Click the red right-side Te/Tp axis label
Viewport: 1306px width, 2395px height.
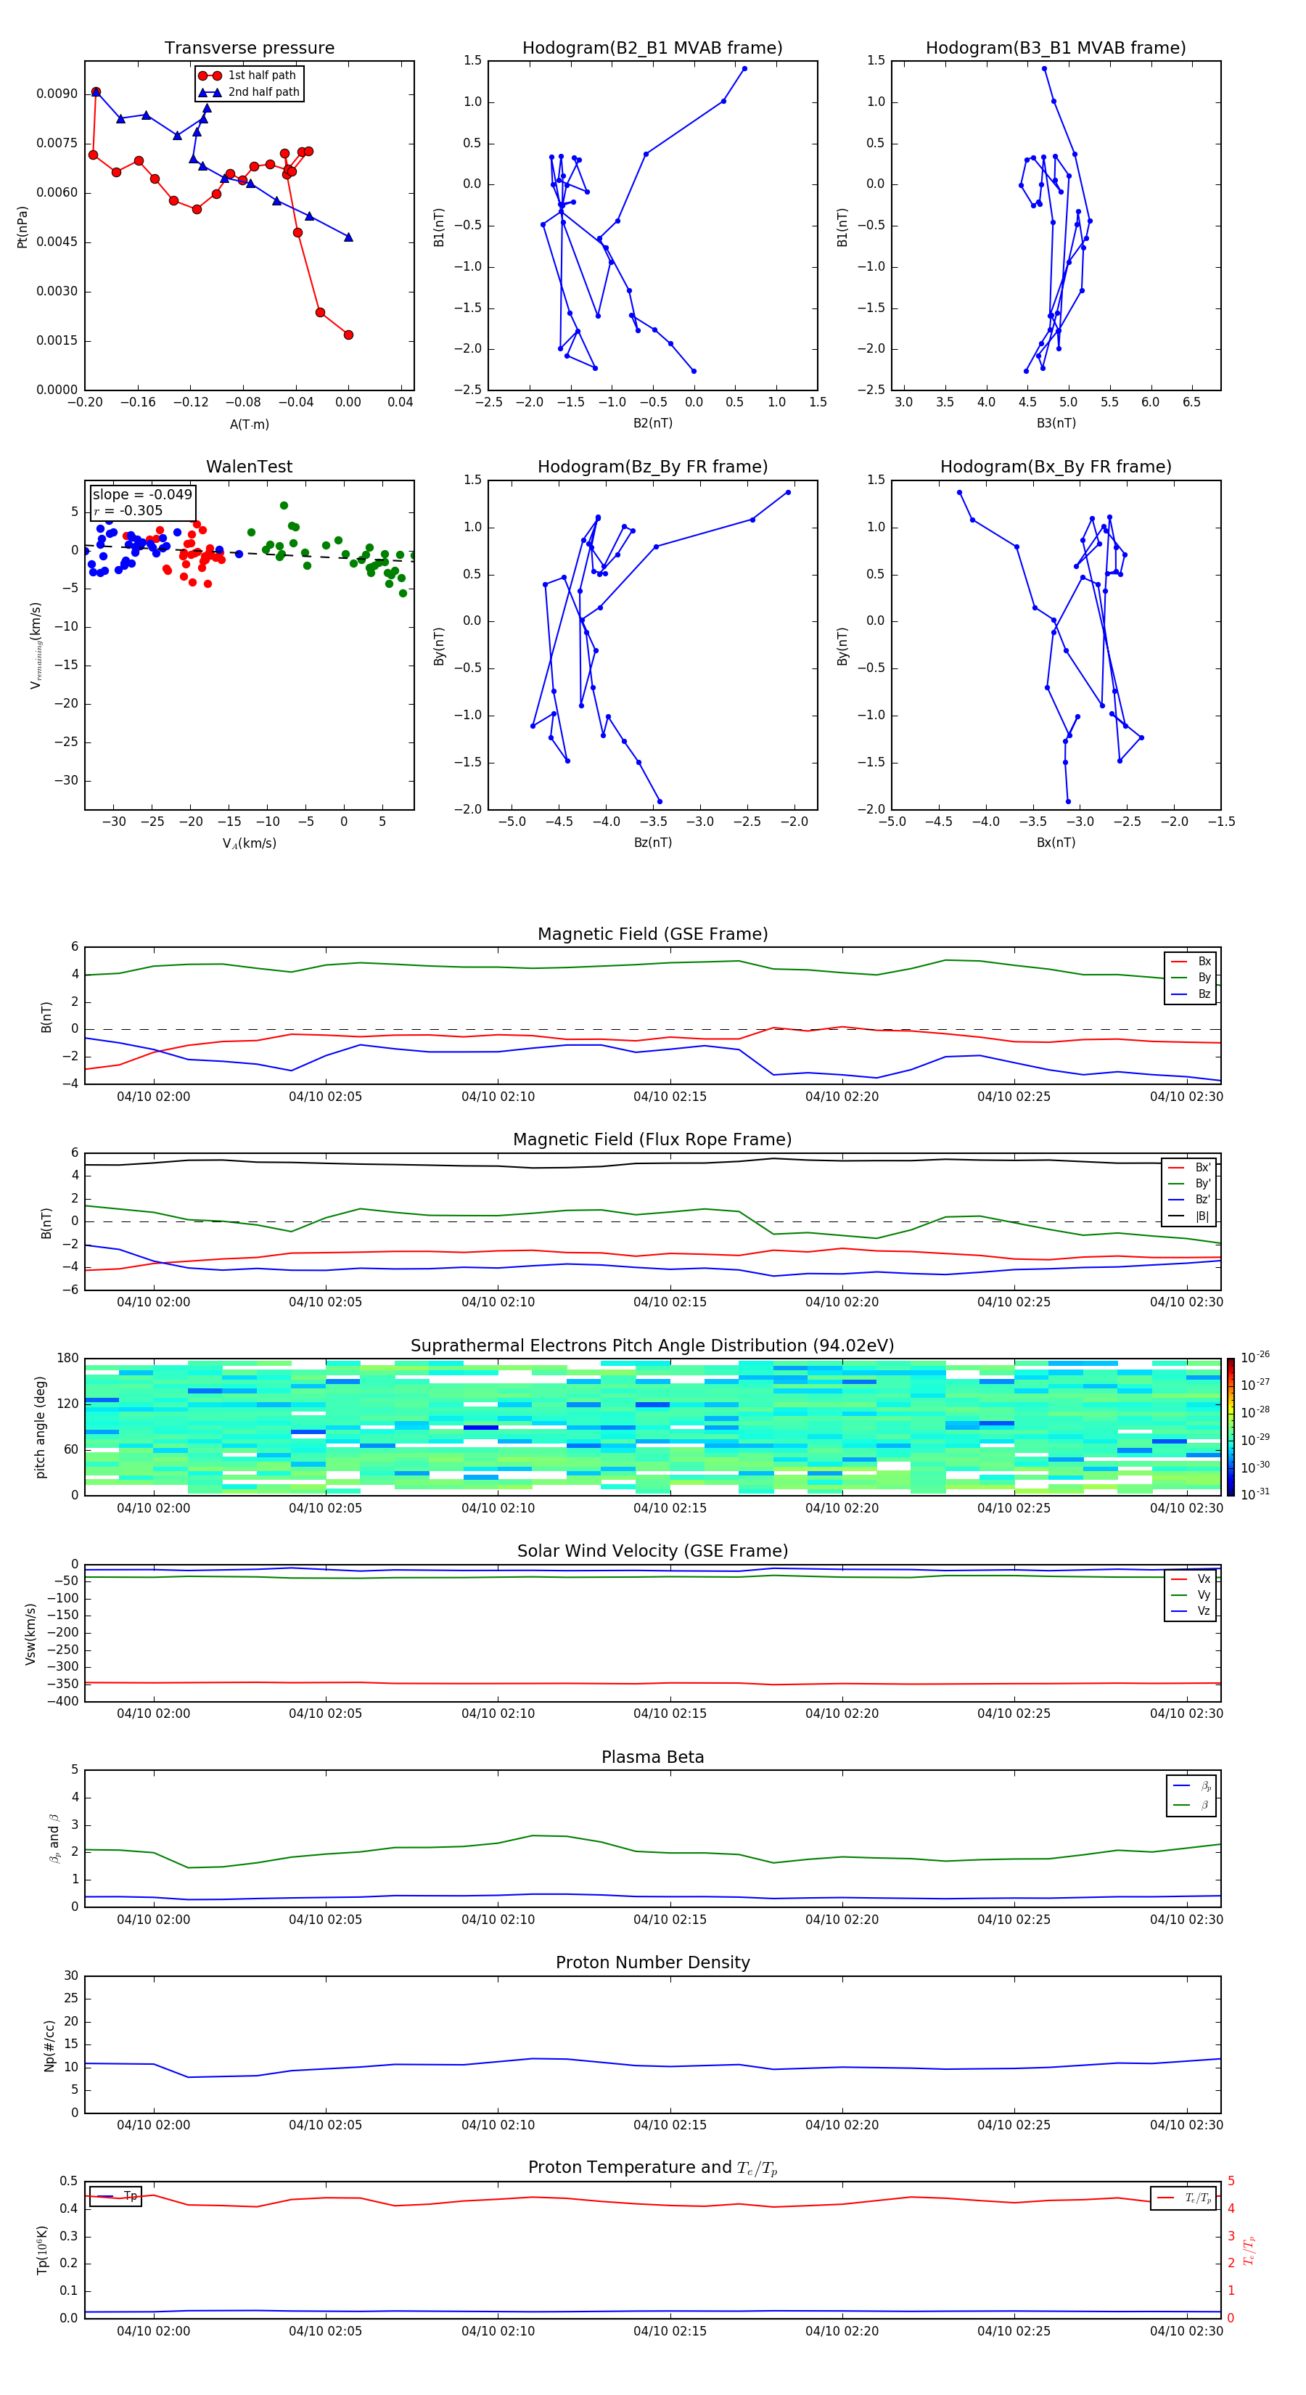(1249, 2250)
